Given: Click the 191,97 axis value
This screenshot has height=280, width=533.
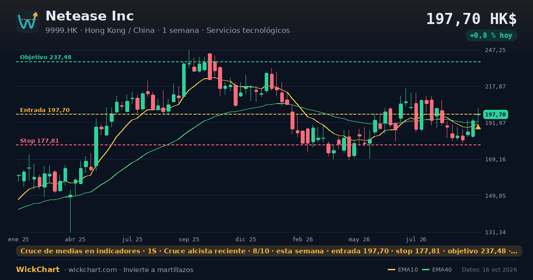Looking at the screenshot, I should click(x=495, y=123).
